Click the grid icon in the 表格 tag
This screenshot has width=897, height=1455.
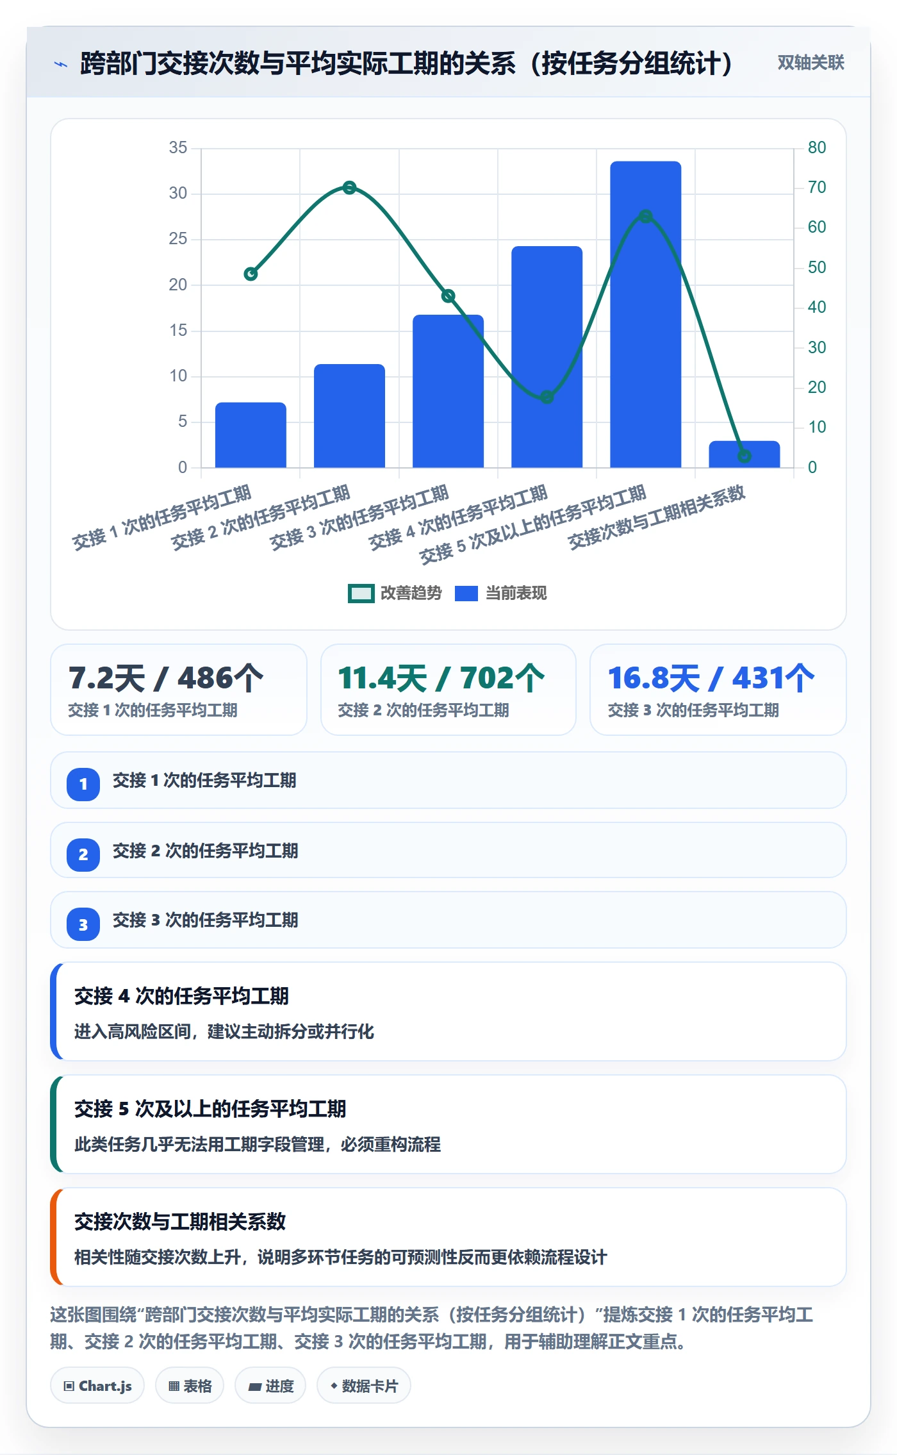tap(174, 1386)
